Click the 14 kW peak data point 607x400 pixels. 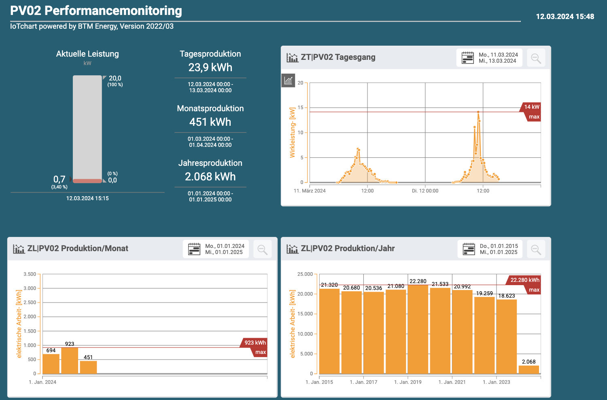click(478, 112)
